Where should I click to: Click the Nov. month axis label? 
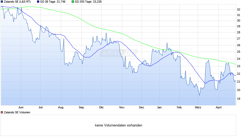pos(122,107)
